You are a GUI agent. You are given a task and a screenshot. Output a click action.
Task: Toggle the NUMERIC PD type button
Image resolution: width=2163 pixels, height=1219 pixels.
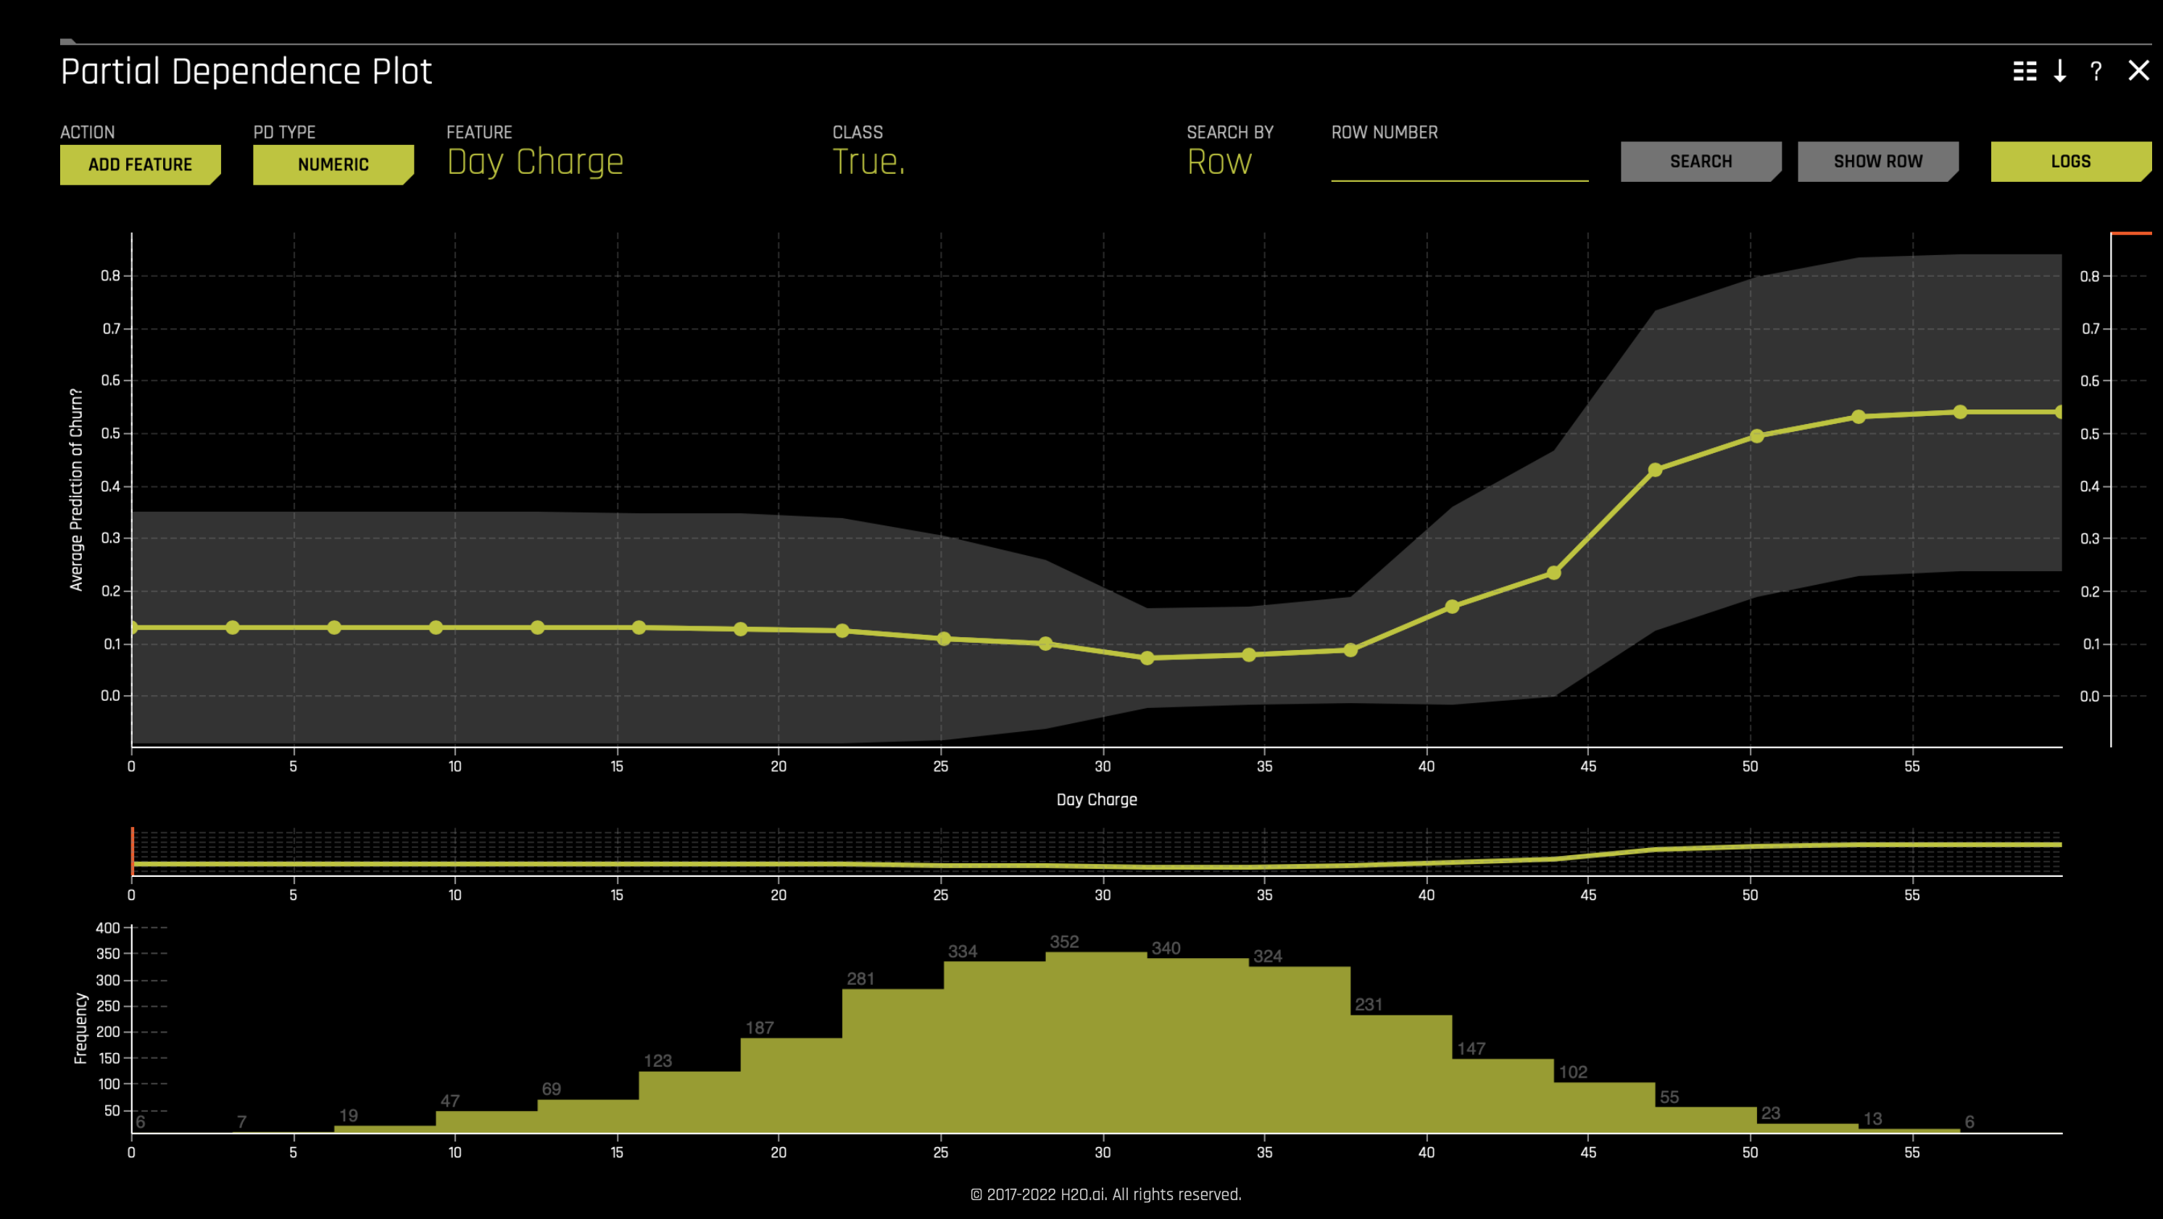click(x=333, y=164)
